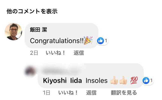Open the 2日 timestamp on first comment
The height and width of the screenshot is (100, 162).
[34, 53]
